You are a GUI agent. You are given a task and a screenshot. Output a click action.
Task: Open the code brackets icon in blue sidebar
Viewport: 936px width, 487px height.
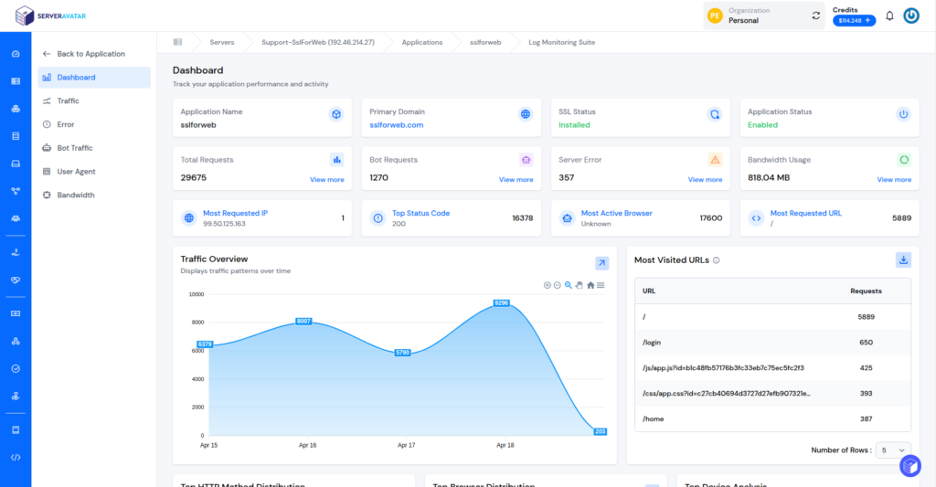tap(16, 458)
